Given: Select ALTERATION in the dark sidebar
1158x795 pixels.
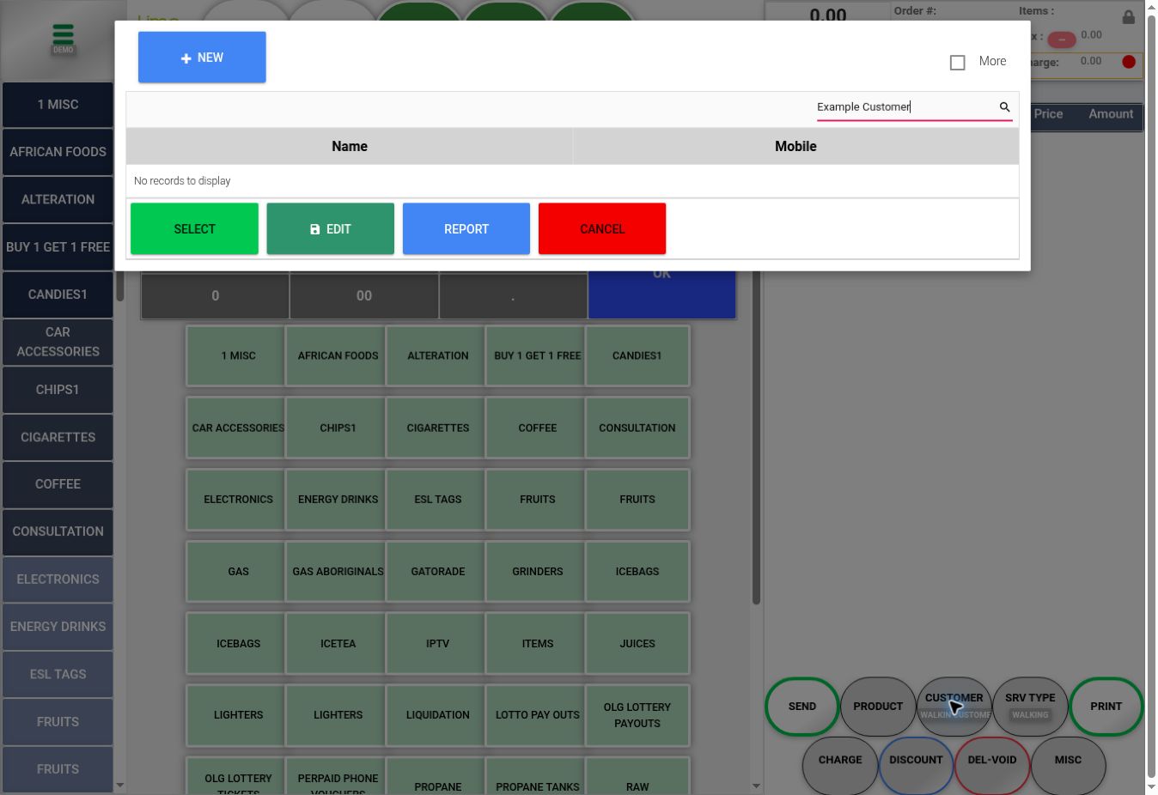Looking at the screenshot, I should (58, 199).
